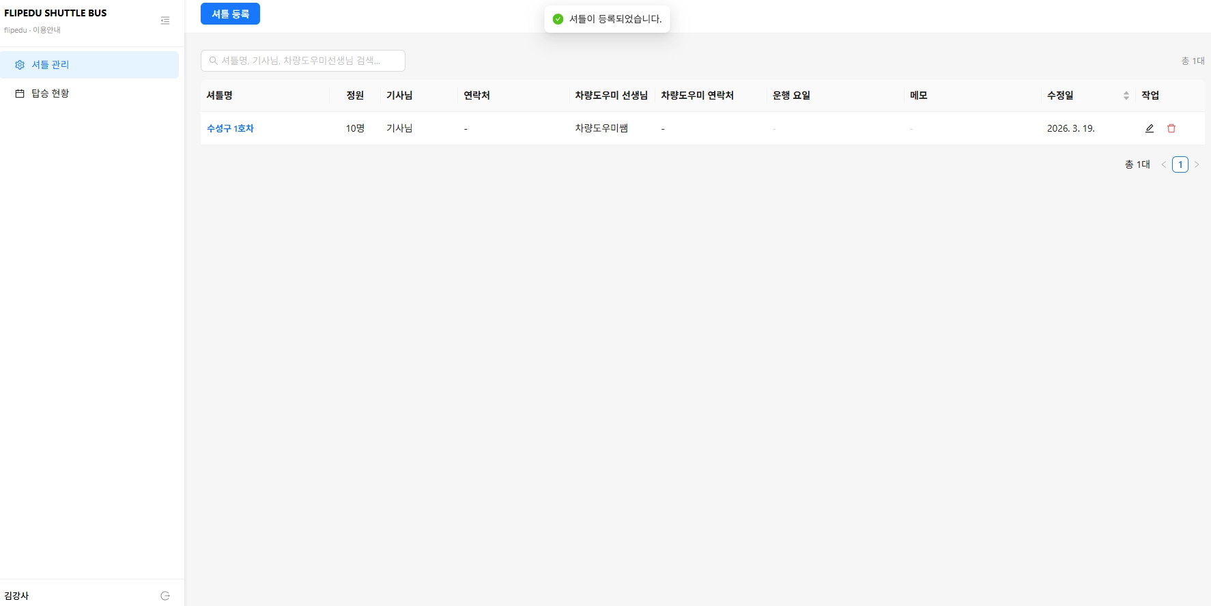Select page 1 in the pagination
The image size is (1211, 606).
point(1180,164)
